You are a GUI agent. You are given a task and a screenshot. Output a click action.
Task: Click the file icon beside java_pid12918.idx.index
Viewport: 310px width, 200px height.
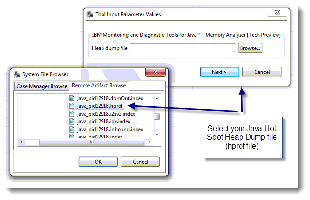click(x=72, y=121)
